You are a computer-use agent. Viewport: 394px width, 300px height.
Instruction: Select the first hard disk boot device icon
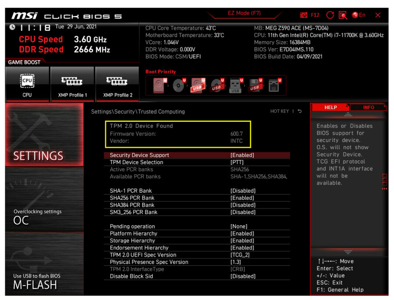159,85
